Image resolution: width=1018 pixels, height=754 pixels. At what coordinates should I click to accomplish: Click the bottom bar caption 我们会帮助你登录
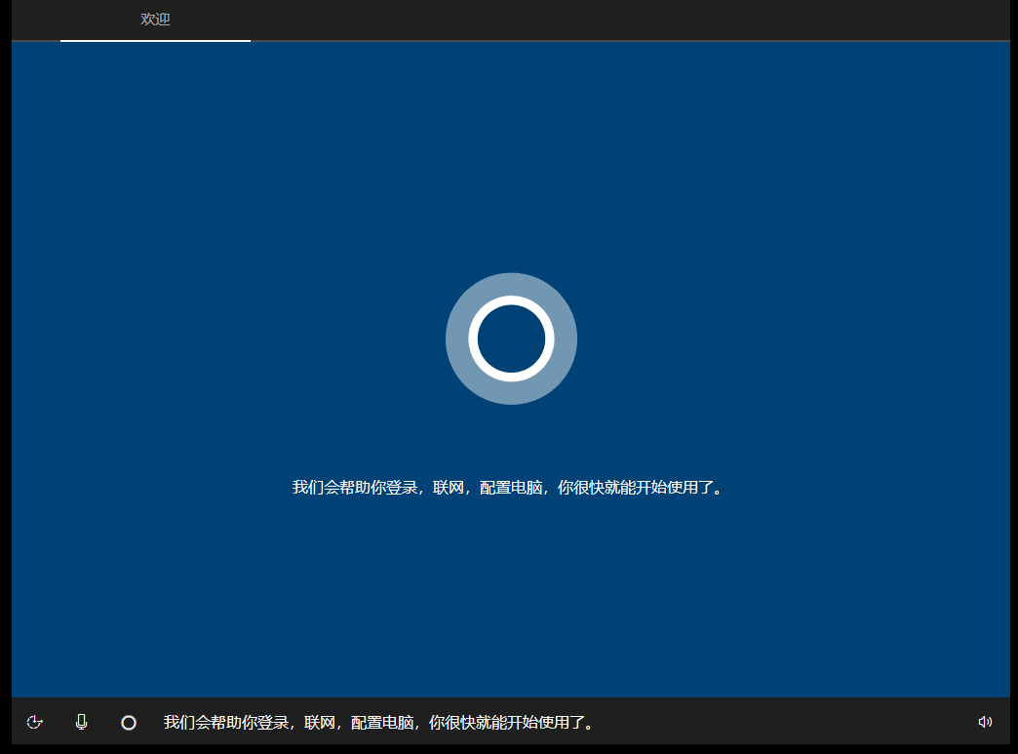point(226,723)
